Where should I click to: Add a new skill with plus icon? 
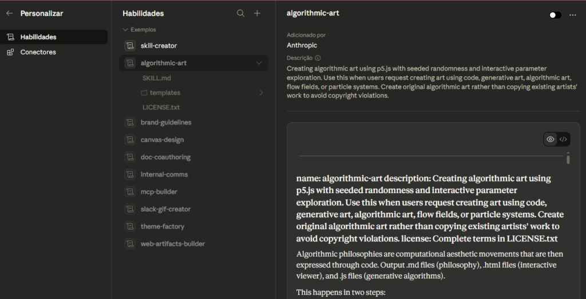(x=257, y=14)
